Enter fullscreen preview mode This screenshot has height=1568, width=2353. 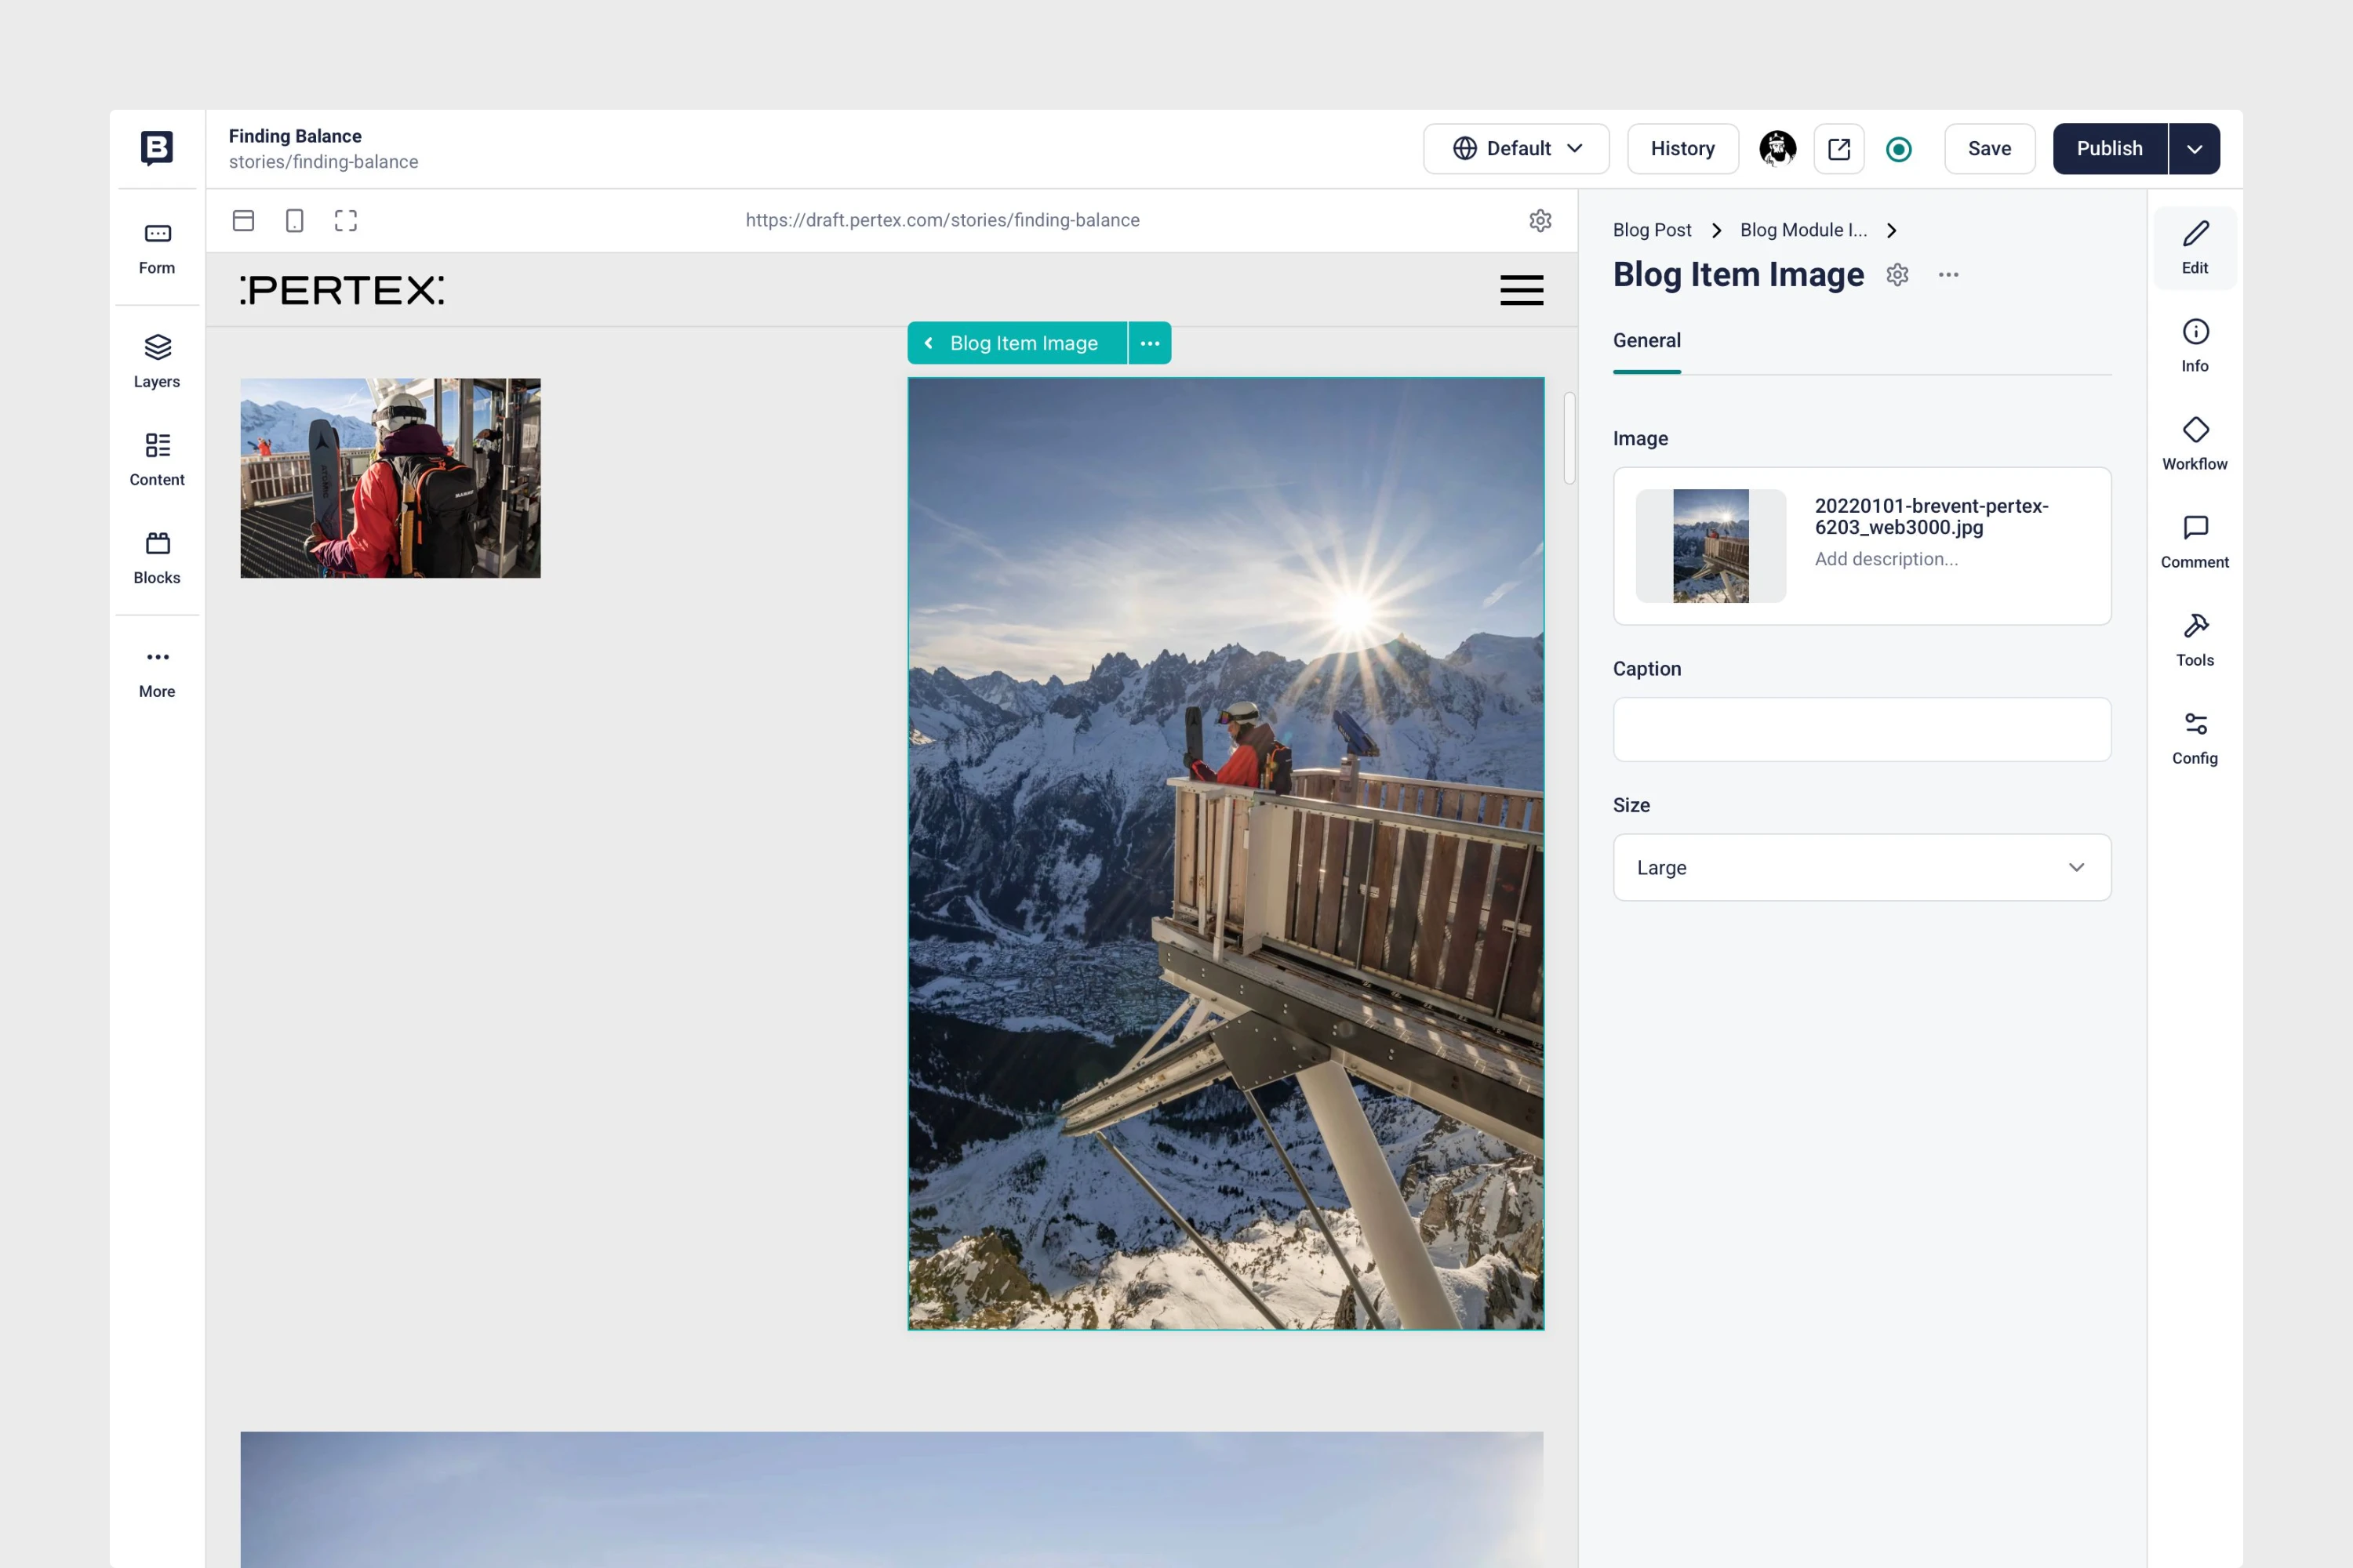(345, 220)
